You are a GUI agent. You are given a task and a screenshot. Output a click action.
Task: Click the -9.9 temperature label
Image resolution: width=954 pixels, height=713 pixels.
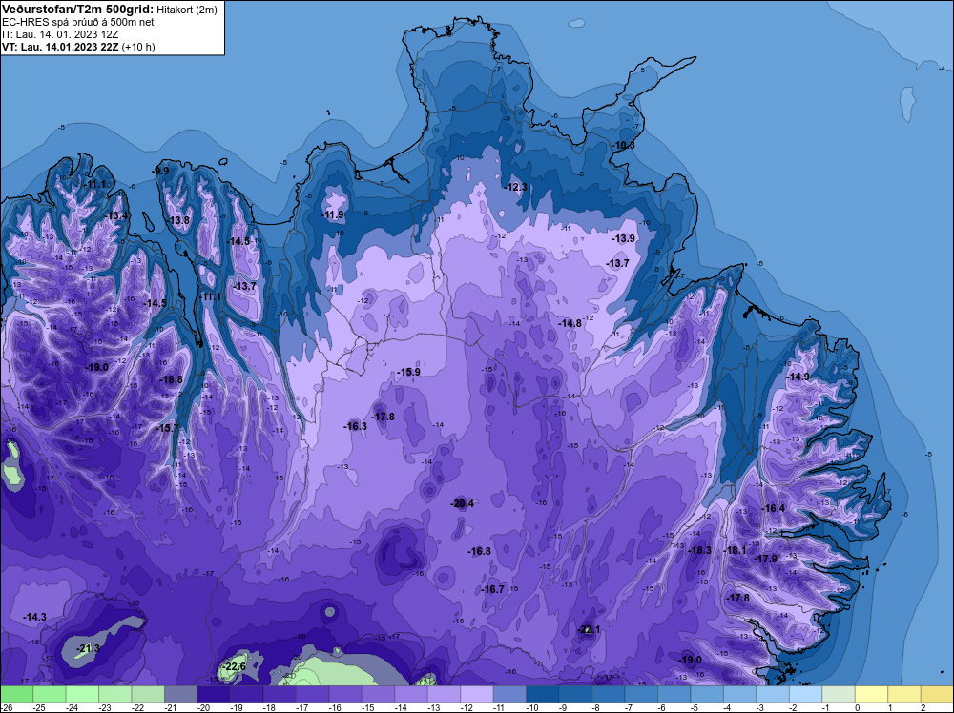pos(160,171)
